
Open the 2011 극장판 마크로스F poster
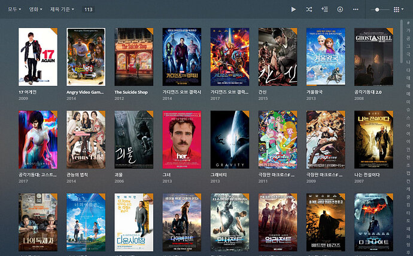coord(278,140)
